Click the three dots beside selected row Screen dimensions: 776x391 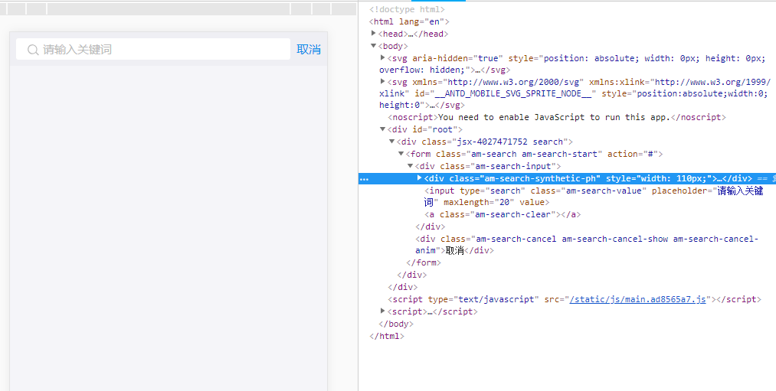coord(364,179)
